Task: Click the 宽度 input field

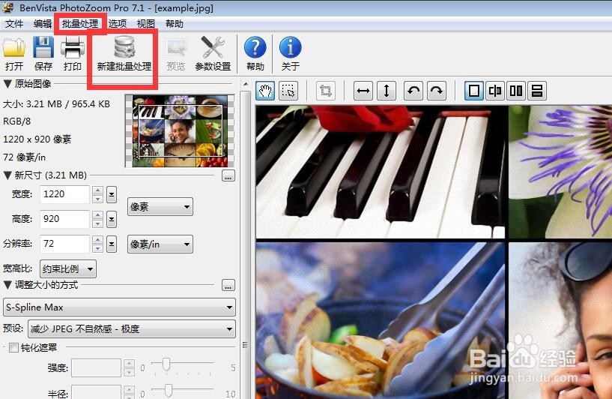Action: (x=64, y=194)
